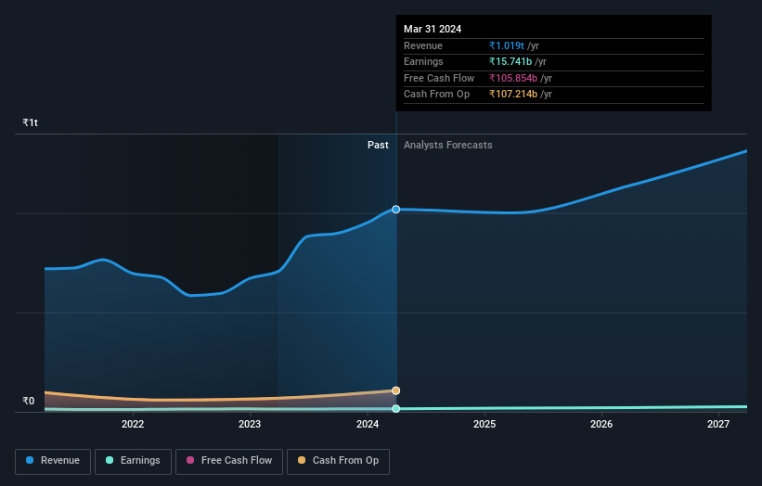Click the Cash From Op tooltip row label
762x486 pixels.
436,95
